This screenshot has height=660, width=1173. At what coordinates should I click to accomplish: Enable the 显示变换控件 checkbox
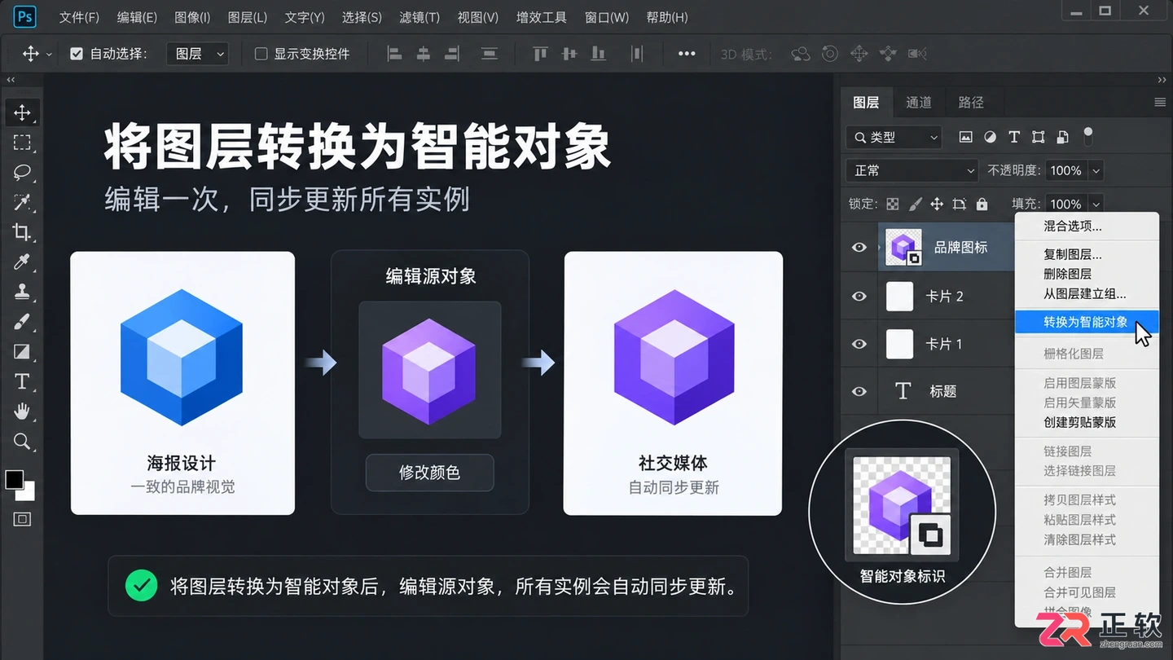261,54
